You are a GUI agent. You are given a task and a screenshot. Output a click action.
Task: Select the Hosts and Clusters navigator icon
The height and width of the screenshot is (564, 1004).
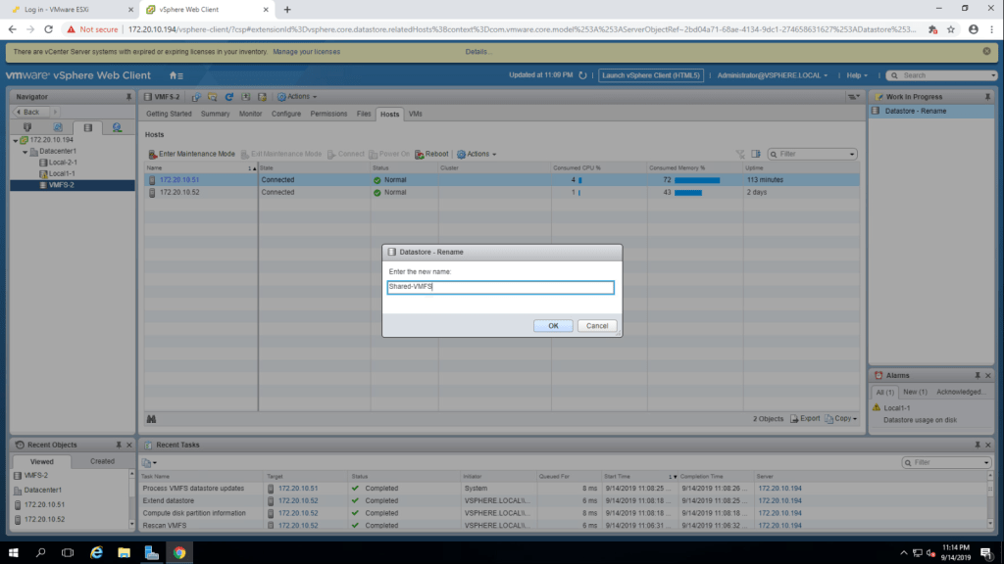(27, 127)
